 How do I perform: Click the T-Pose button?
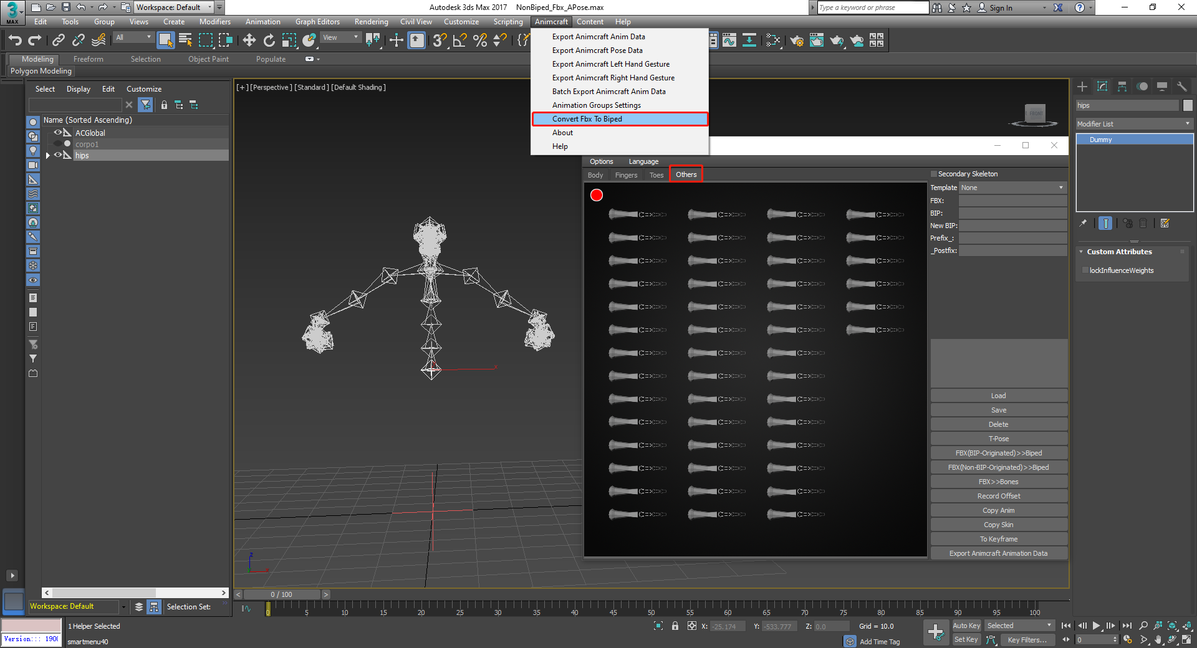coord(999,439)
